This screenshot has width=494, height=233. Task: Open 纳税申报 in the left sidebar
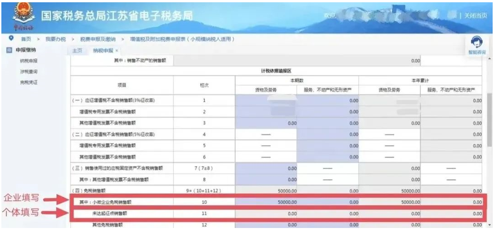pos(29,61)
